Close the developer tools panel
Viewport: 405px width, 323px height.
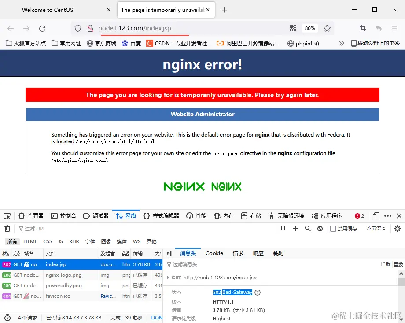point(399,216)
